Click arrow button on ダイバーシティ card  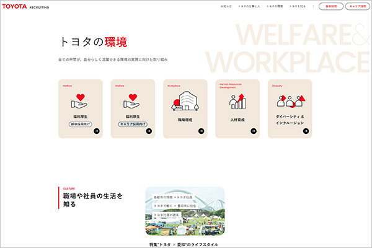coord(306,131)
